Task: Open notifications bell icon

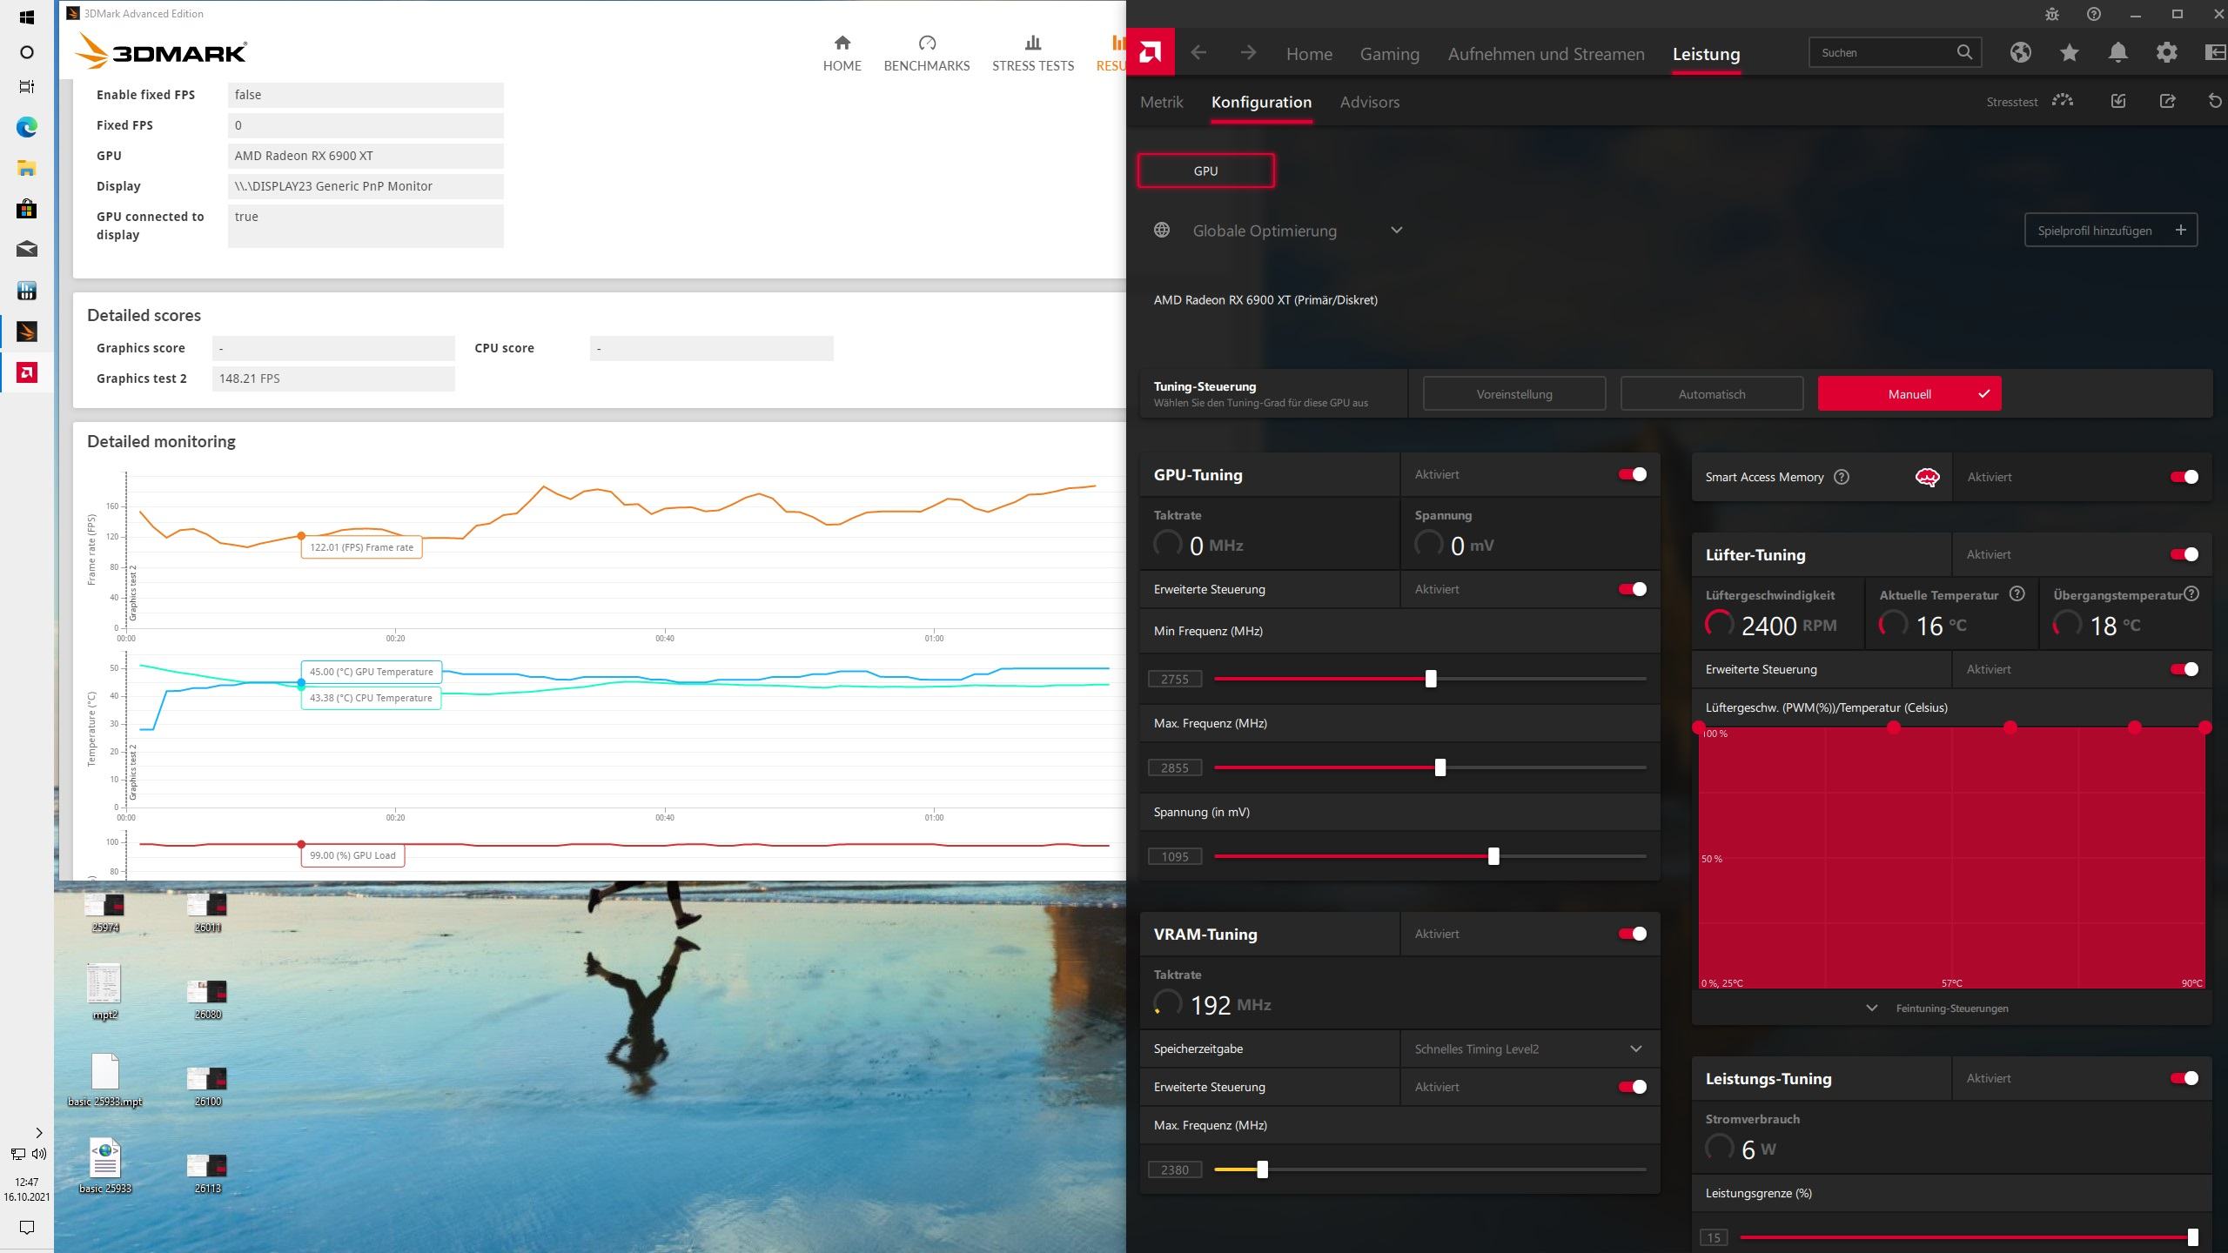Action: (2117, 53)
